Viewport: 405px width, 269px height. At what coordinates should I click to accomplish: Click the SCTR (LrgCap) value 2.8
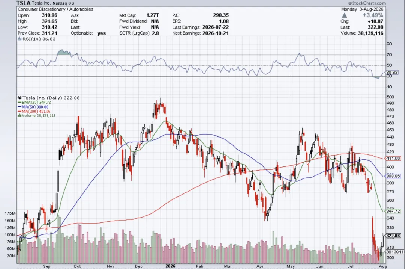pyautogui.click(x=156, y=33)
